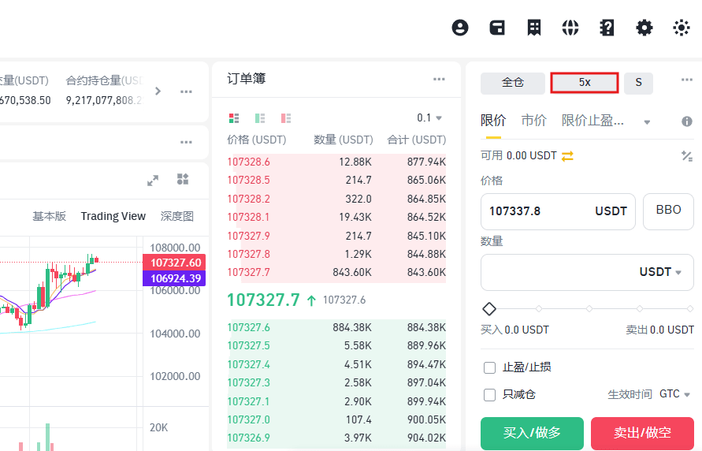Open the help question mark icon
702x451 pixels.
click(x=607, y=28)
